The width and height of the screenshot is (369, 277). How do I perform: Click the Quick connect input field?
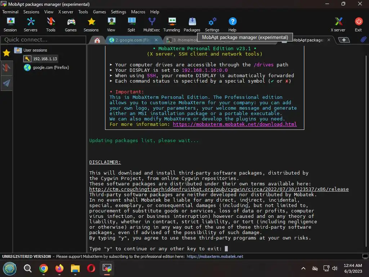[43, 40]
